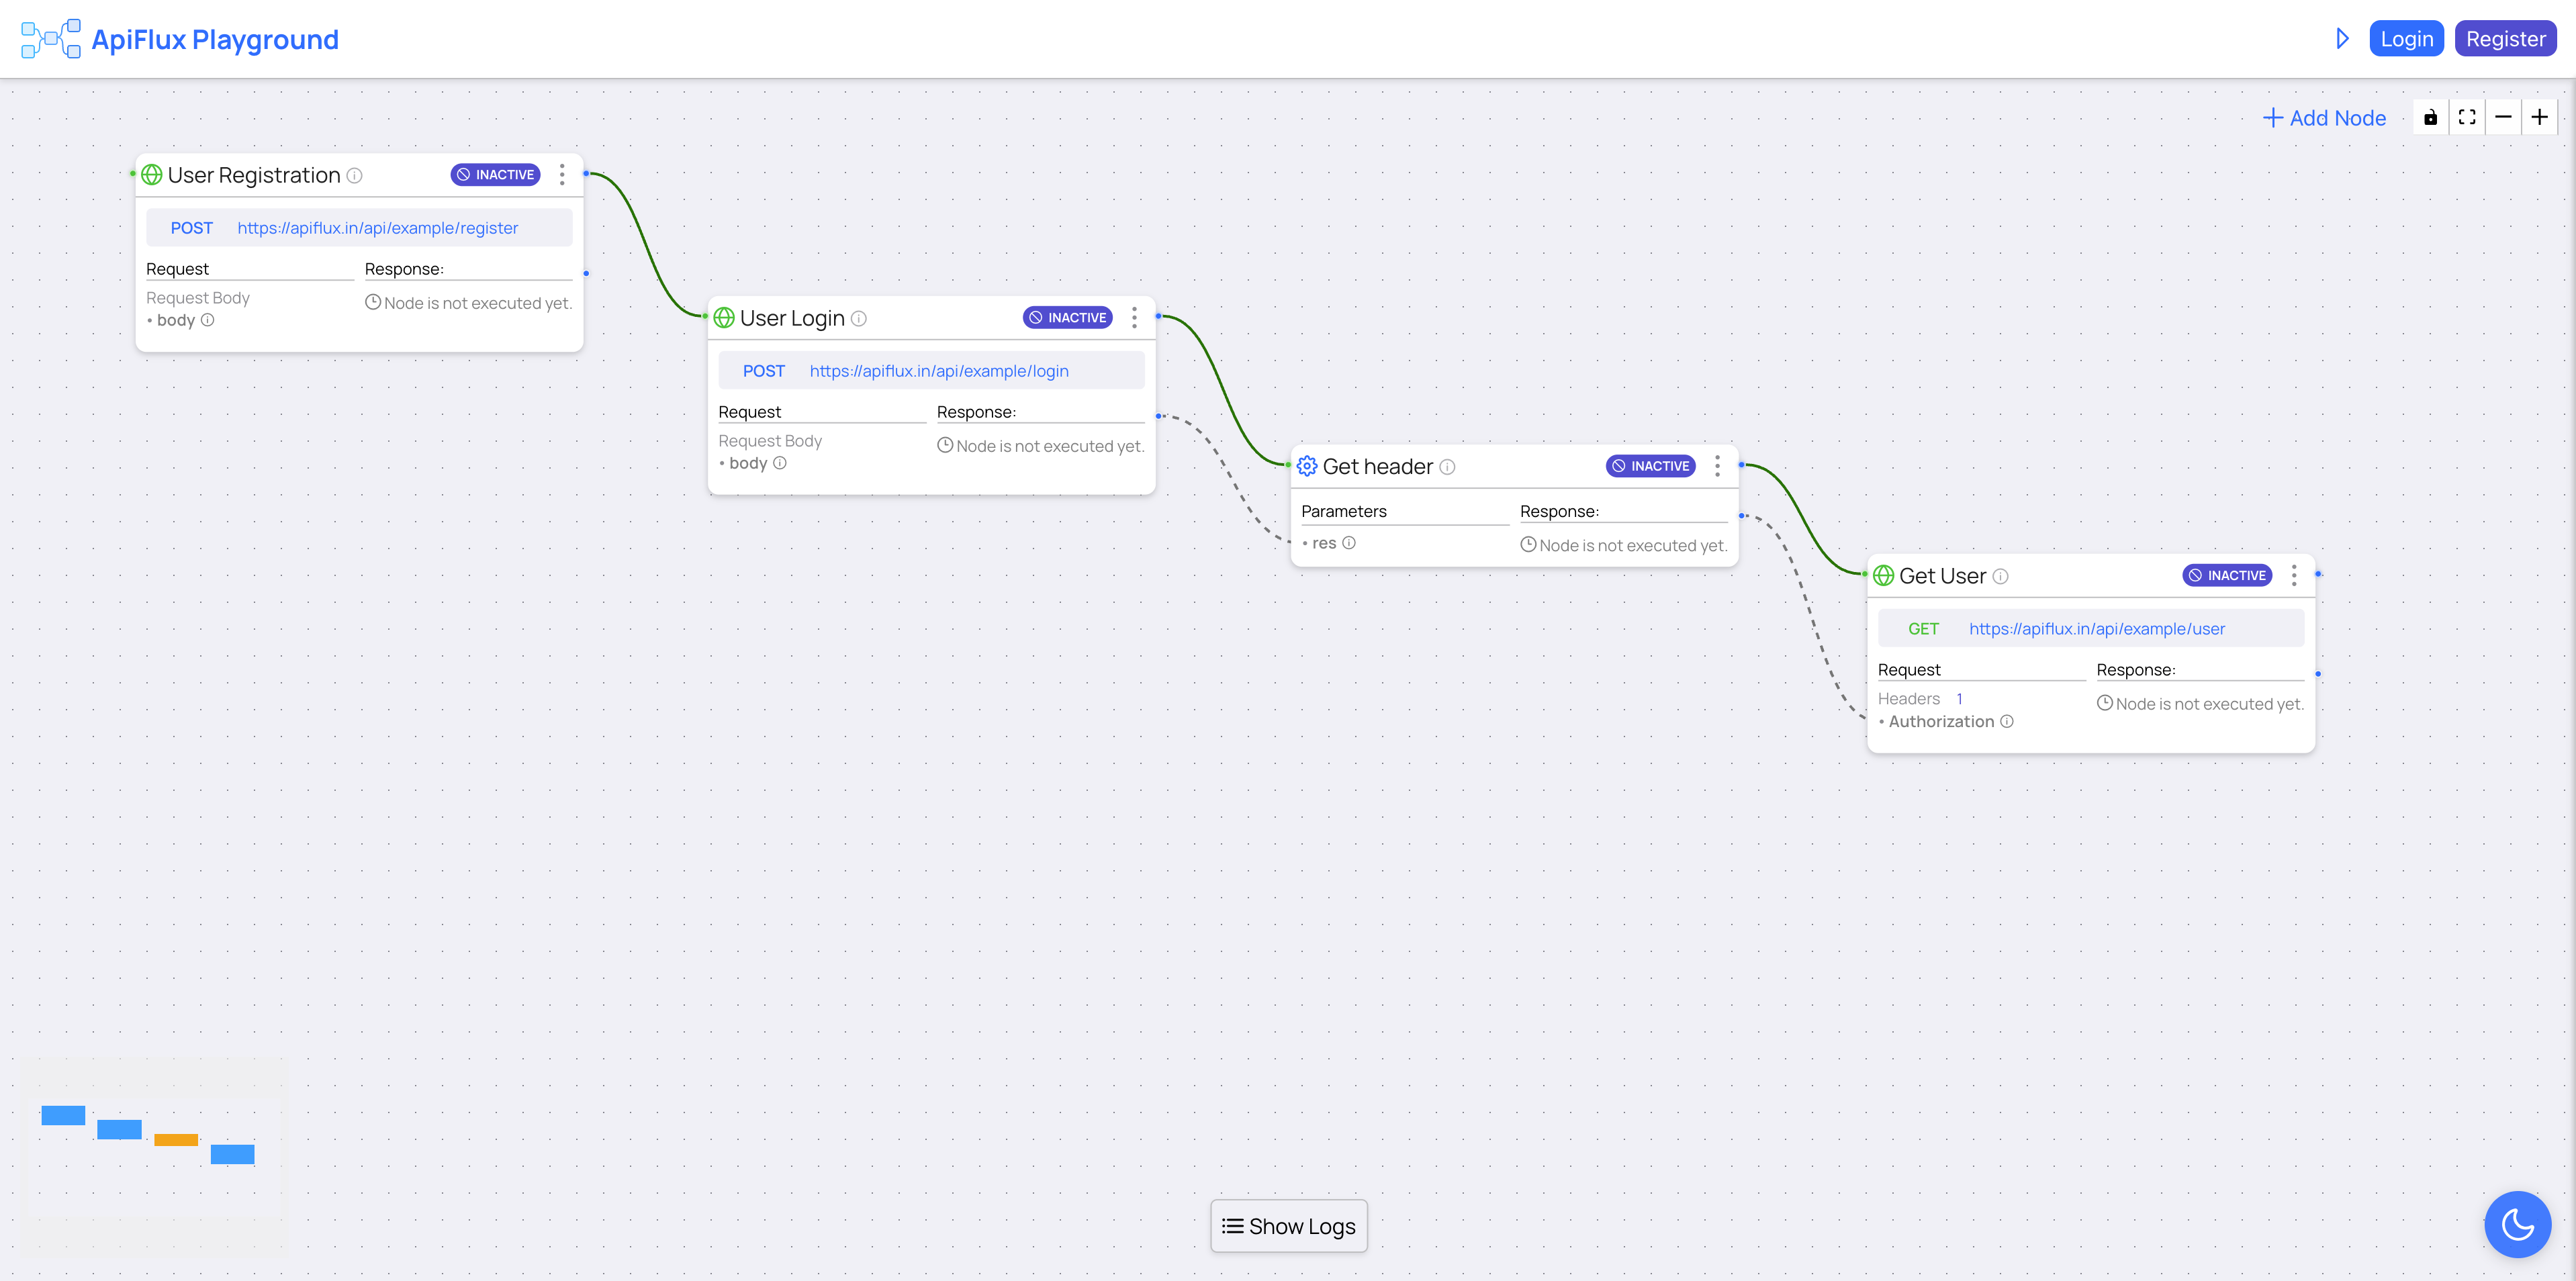Click the INACTIVE badge on User Login node
This screenshot has width=2576, height=1281.
click(x=1068, y=317)
